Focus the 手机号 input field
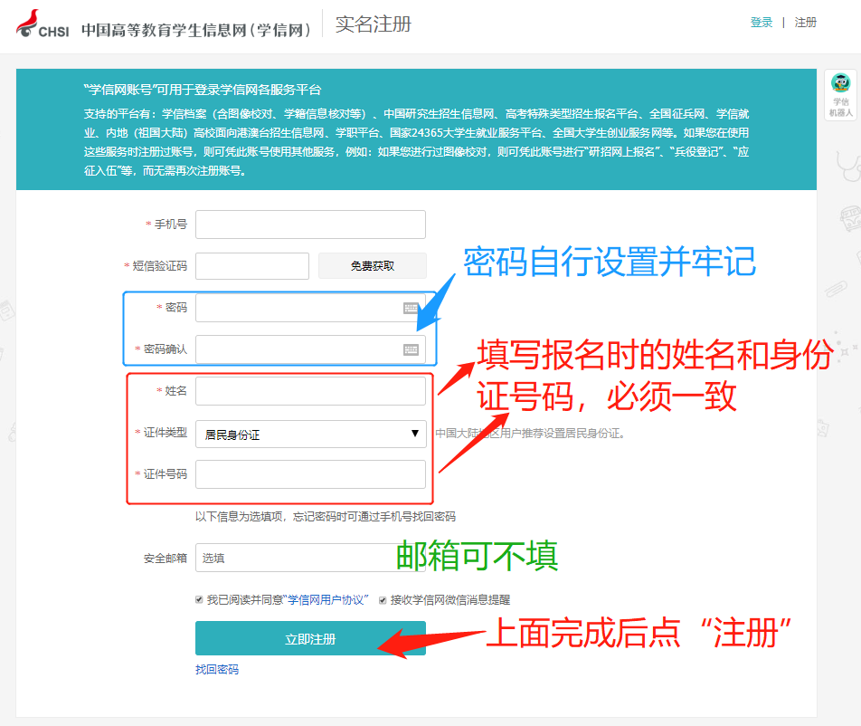The width and height of the screenshot is (861, 726). pyautogui.click(x=311, y=224)
